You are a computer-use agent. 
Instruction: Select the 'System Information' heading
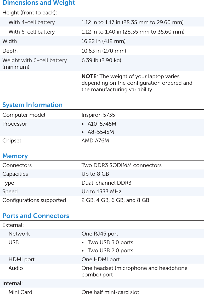(x=32, y=105)
